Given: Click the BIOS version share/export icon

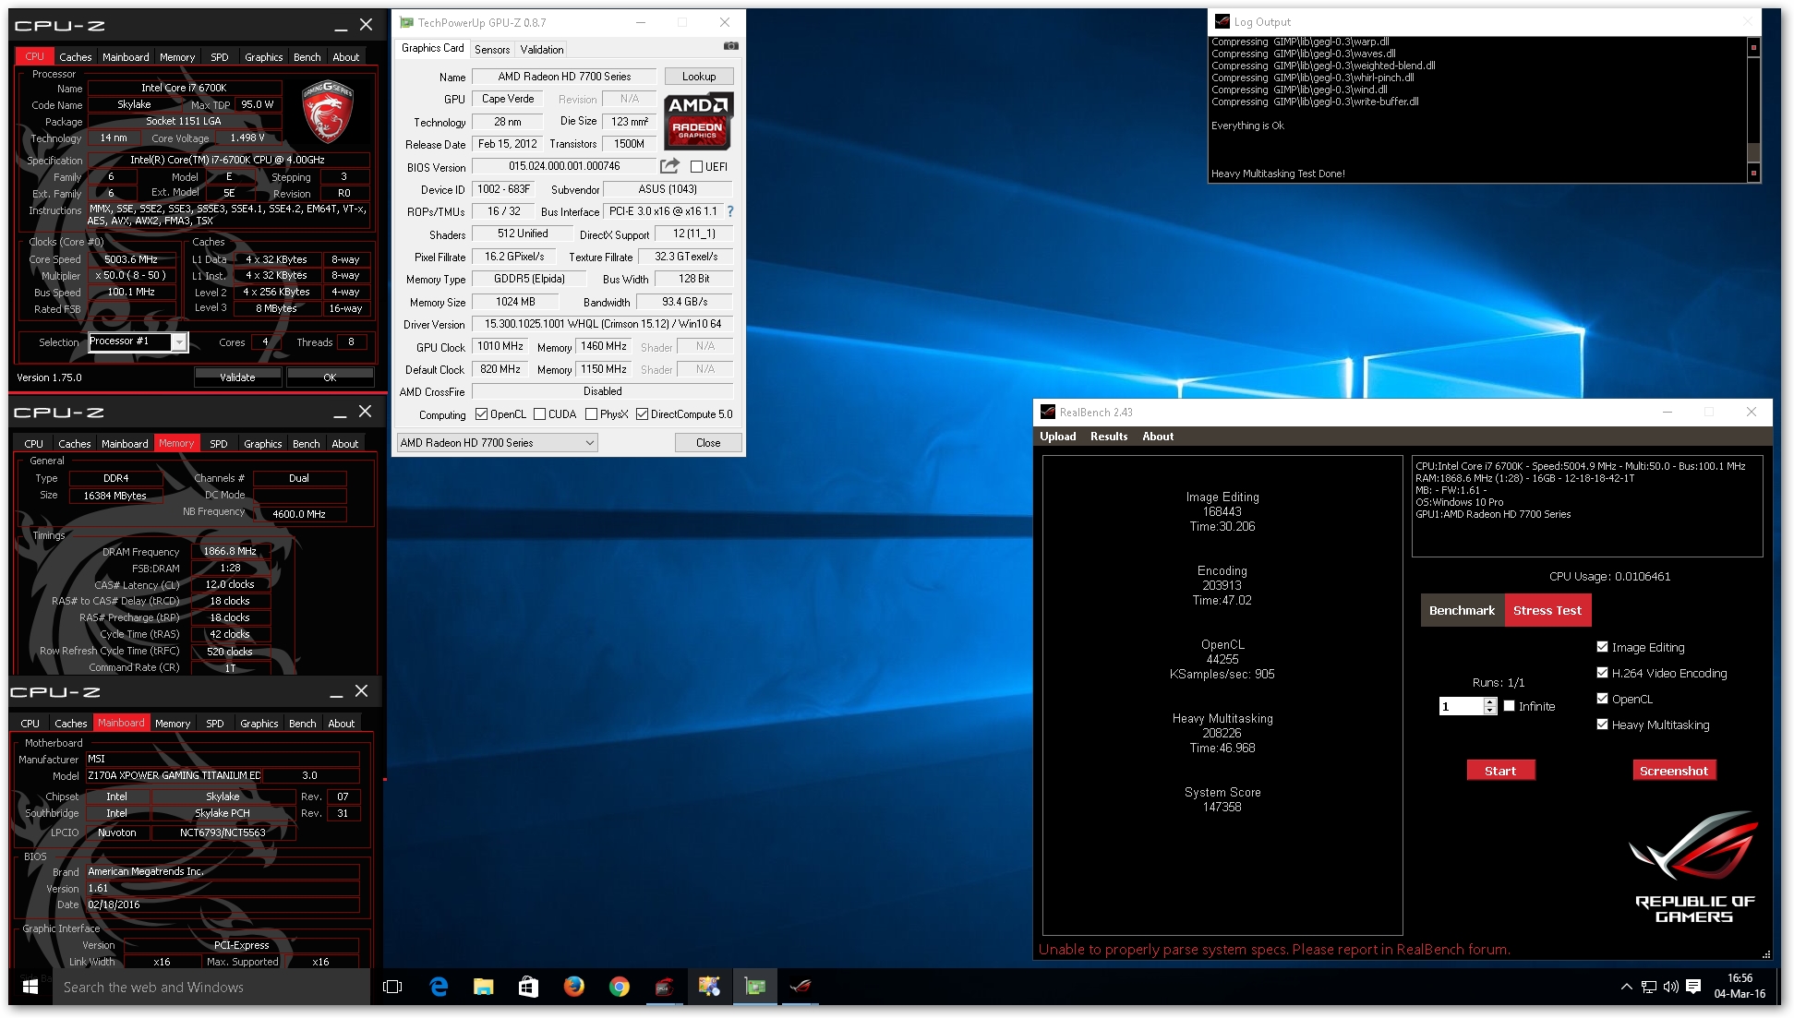Looking at the screenshot, I should coord(669,166).
